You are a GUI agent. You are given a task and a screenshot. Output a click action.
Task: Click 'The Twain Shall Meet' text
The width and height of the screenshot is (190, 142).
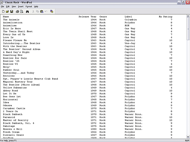[x=18, y=31]
